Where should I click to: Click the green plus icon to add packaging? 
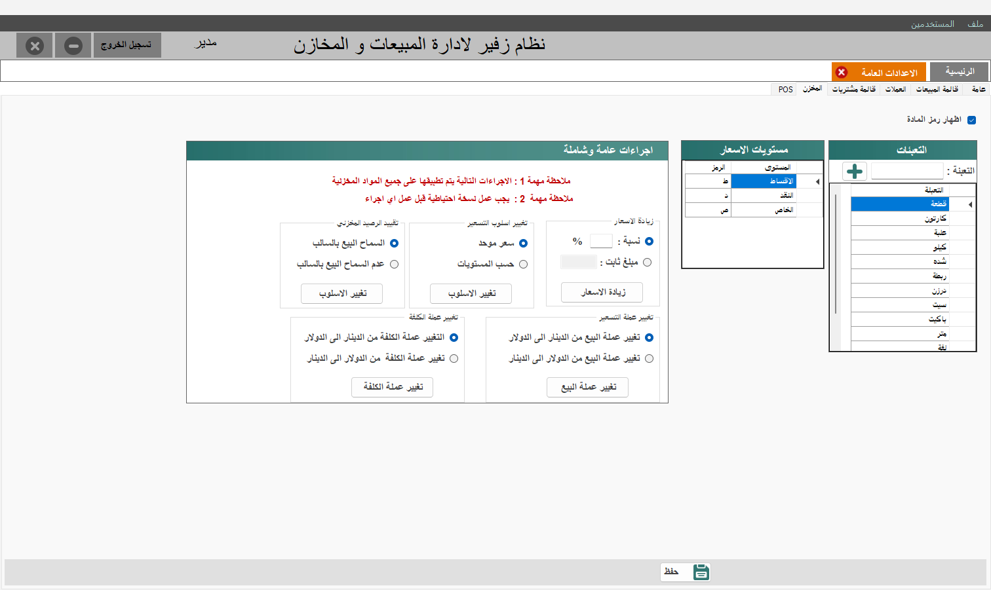pyautogui.click(x=855, y=172)
